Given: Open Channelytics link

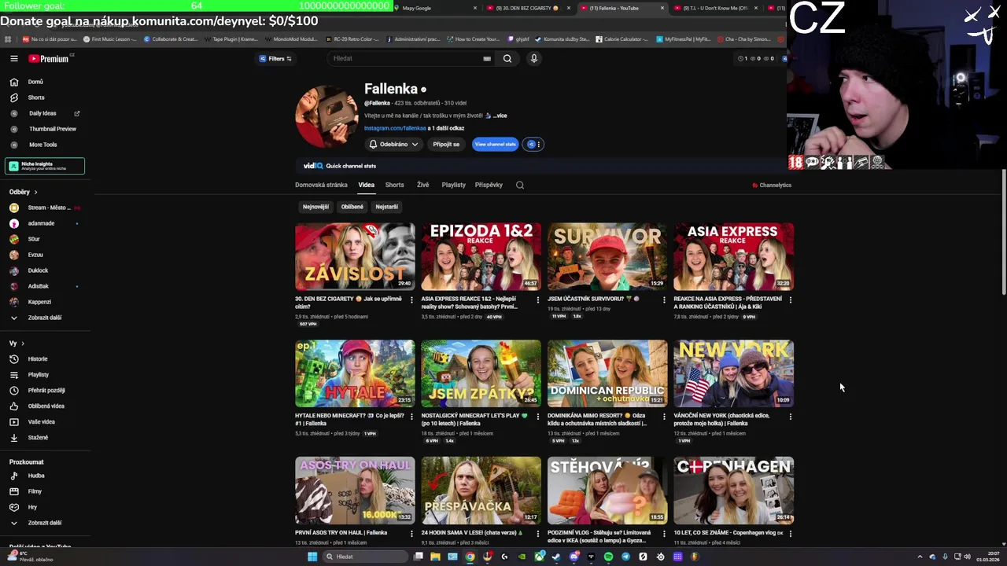Looking at the screenshot, I should pyautogui.click(x=772, y=185).
